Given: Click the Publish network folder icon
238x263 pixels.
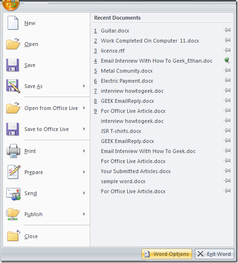Looking at the screenshot, I should (13, 214).
